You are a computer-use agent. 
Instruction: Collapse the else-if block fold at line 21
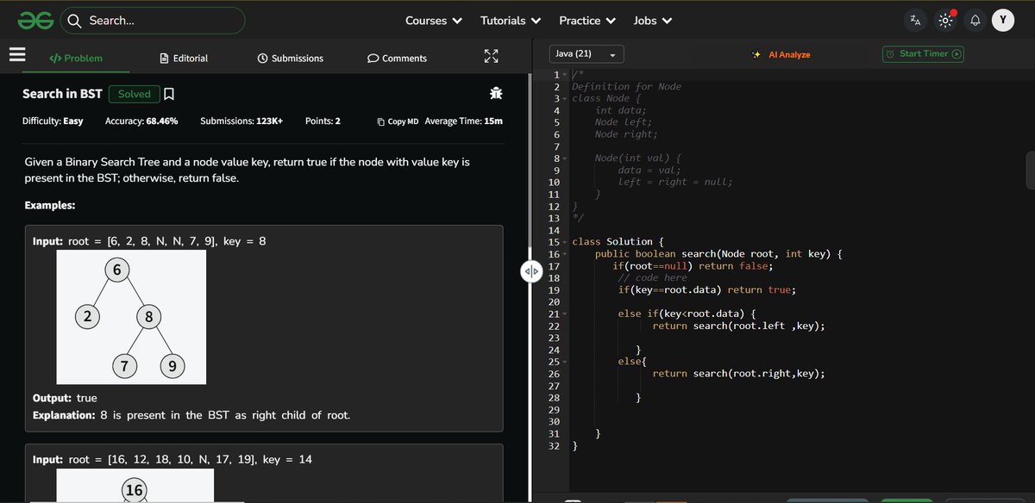click(565, 314)
